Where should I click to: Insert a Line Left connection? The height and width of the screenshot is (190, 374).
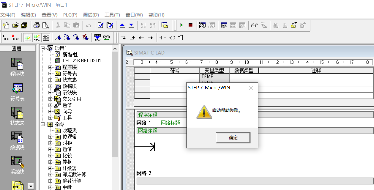click(x=141, y=38)
